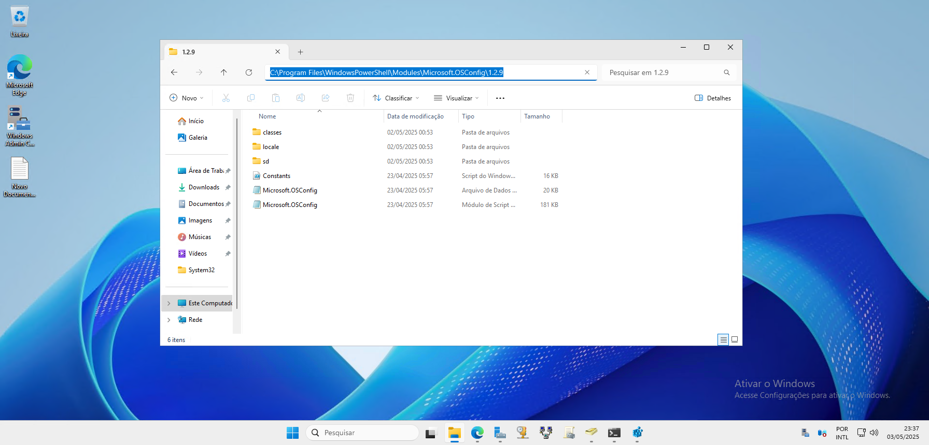
Task: Open Downloads in the sidebar
Action: [x=204, y=187]
